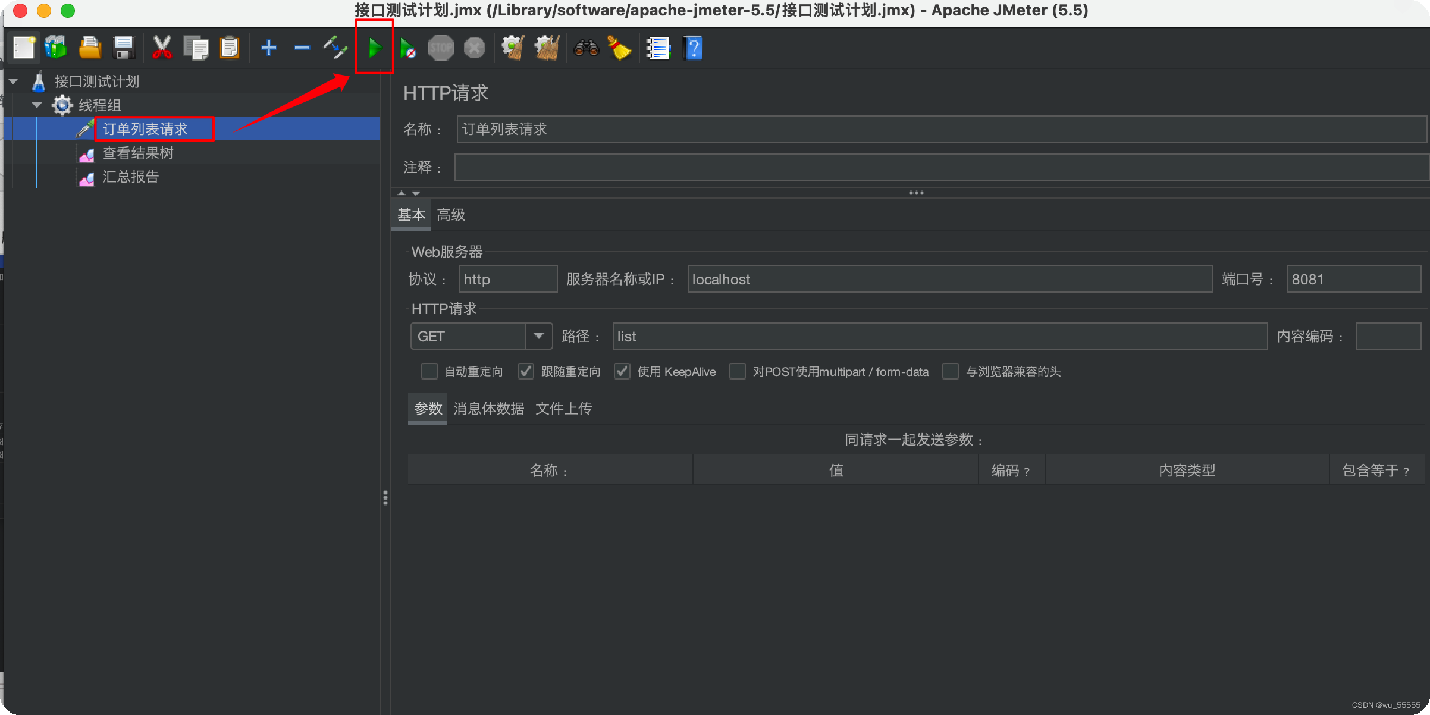Click the 路径 path field containing list
Image resolution: width=1430 pixels, height=715 pixels.
coord(940,336)
